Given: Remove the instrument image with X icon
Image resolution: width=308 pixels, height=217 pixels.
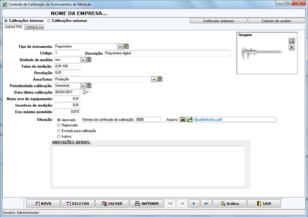Looking at the screenshot, I should [292, 48].
